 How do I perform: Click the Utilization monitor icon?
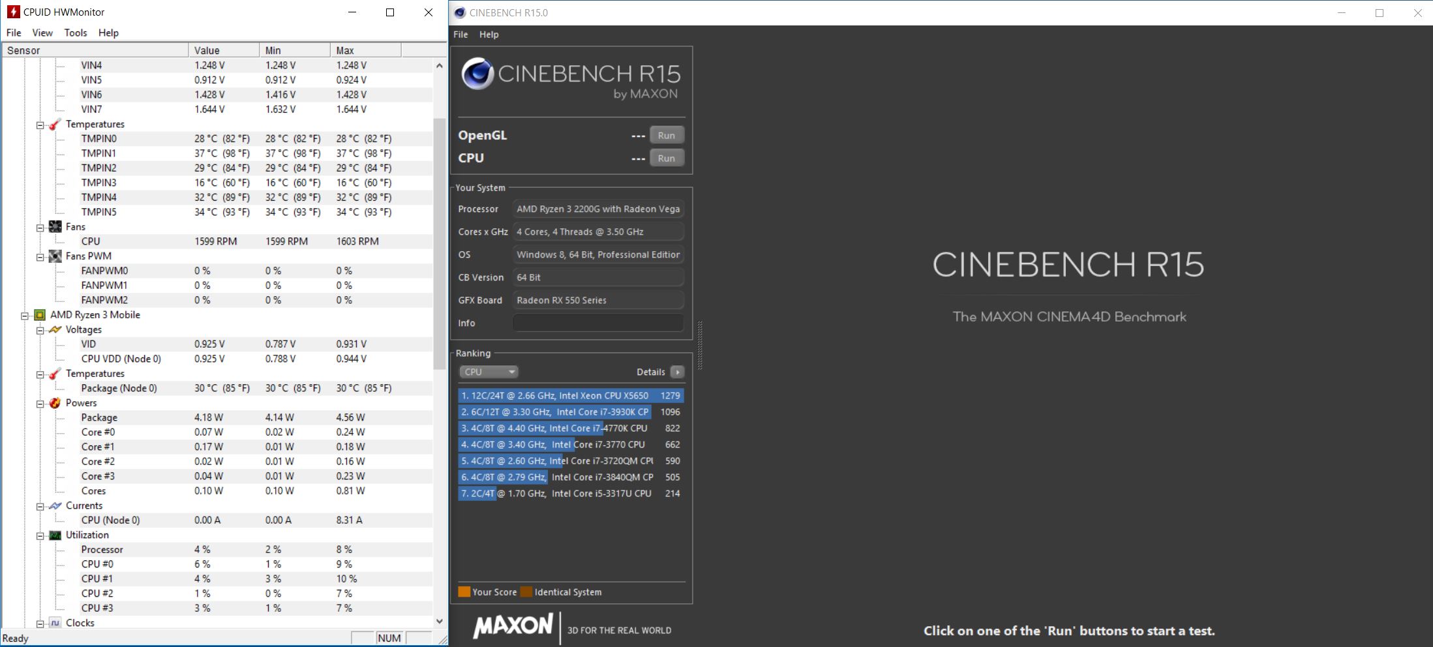click(55, 535)
